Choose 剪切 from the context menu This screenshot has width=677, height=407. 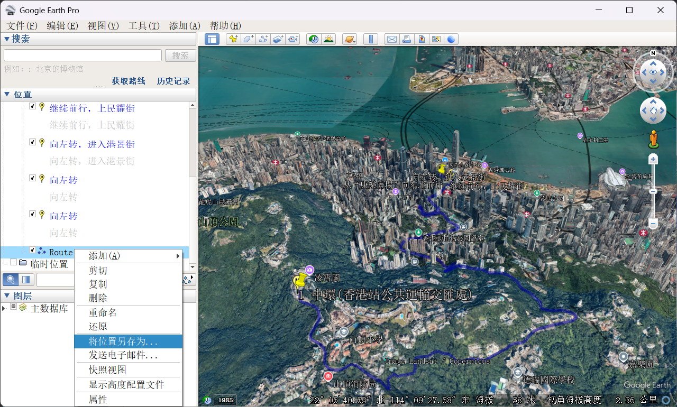pyautogui.click(x=129, y=270)
